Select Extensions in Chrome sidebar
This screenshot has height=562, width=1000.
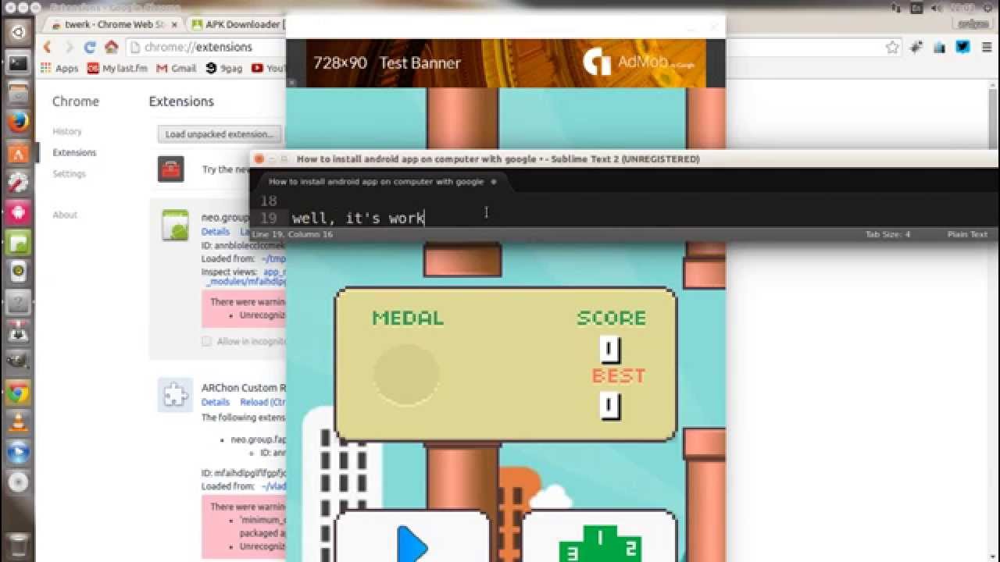tap(74, 152)
